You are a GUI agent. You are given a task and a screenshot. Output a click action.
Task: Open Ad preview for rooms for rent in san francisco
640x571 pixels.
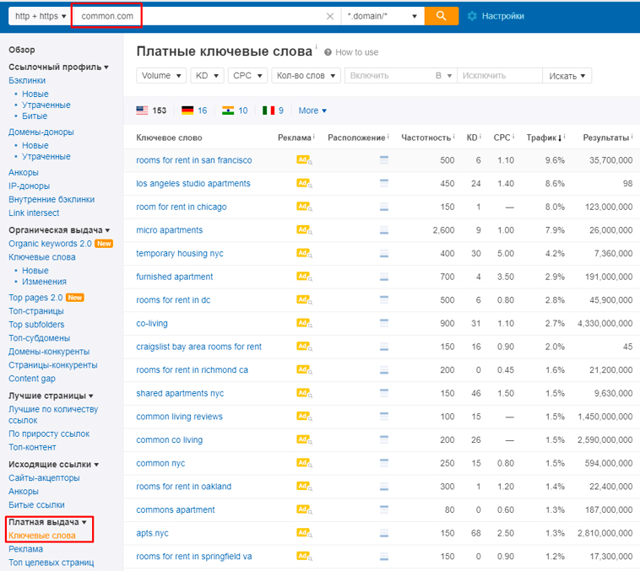304,160
